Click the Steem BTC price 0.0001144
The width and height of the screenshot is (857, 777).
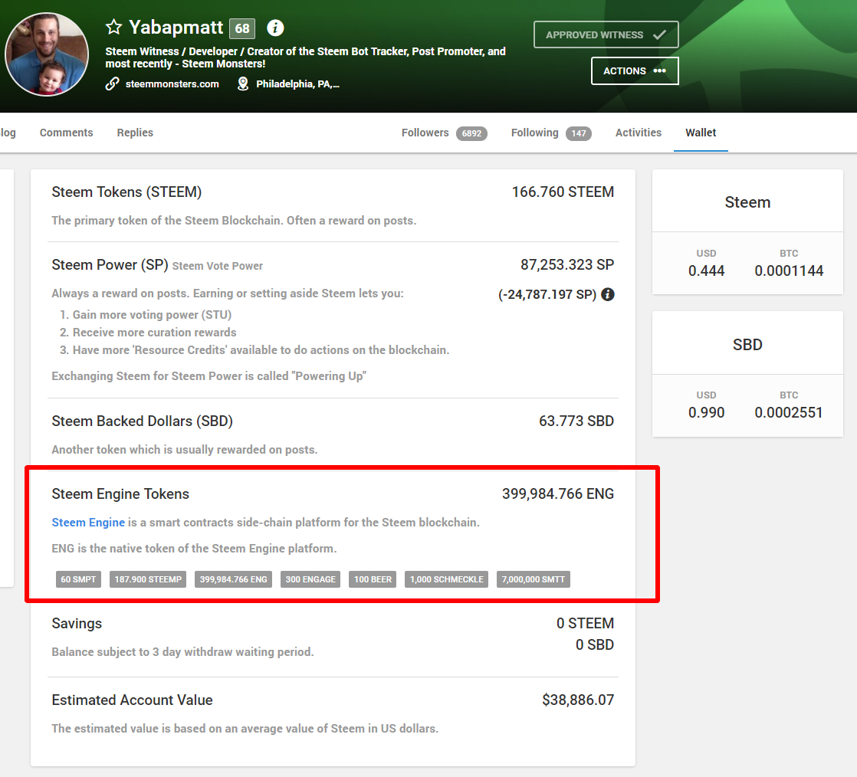click(789, 270)
